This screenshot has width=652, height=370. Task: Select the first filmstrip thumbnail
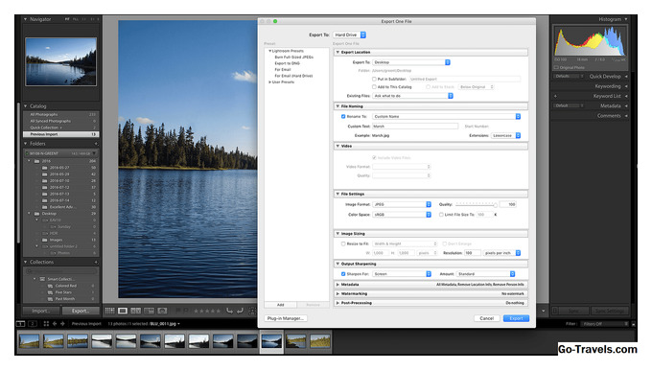pyautogui.click(x=29, y=341)
